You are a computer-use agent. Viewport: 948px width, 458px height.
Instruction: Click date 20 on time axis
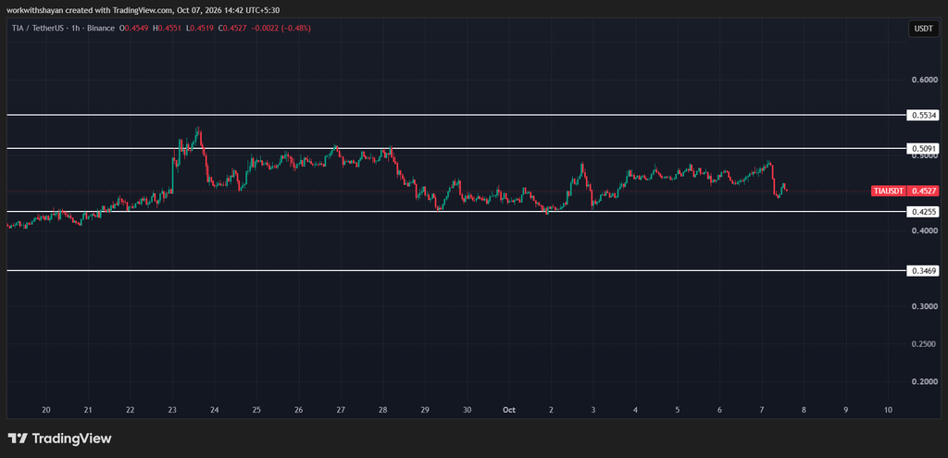[x=46, y=410]
